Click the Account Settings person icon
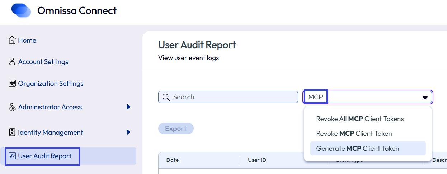This screenshot has width=447, height=174. click(x=12, y=61)
